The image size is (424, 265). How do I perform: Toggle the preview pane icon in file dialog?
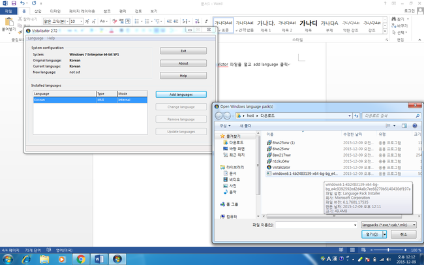tap(404, 125)
